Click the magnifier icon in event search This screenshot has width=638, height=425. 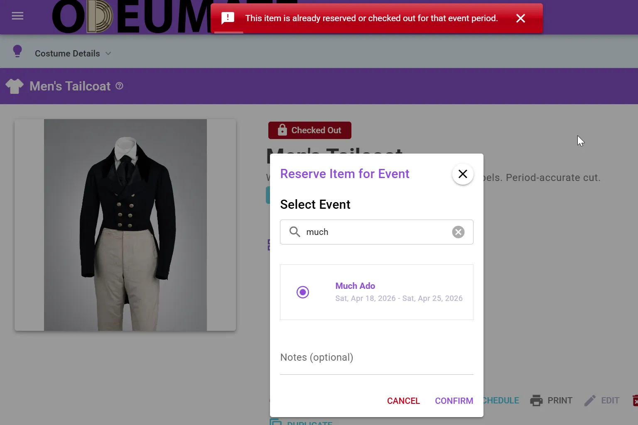(x=294, y=232)
